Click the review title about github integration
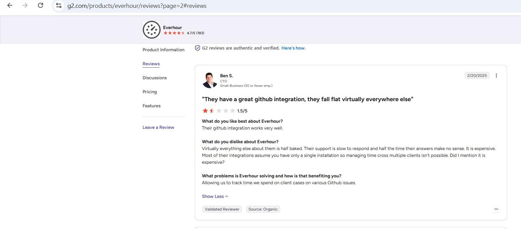 (307, 99)
